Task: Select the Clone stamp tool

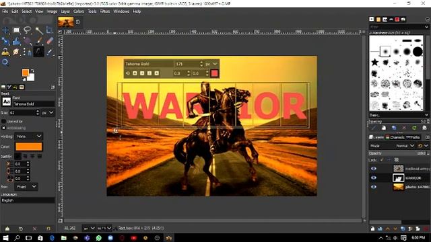Action: (5, 52)
